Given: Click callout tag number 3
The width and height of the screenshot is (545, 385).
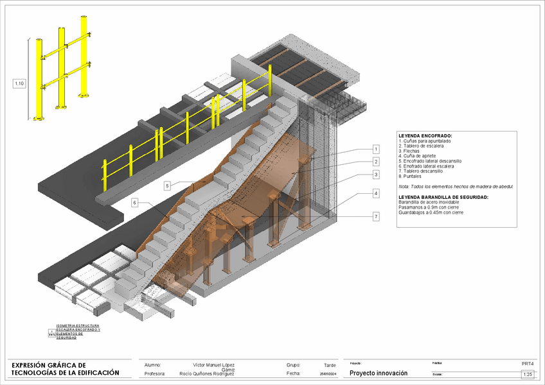Looking at the screenshot, I should 376,175.
